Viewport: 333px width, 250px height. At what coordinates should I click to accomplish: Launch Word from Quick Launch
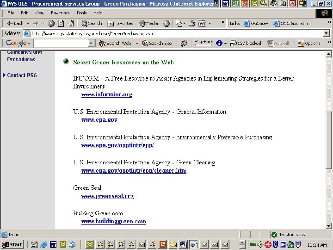pyautogui.click(x=53, y=245)
